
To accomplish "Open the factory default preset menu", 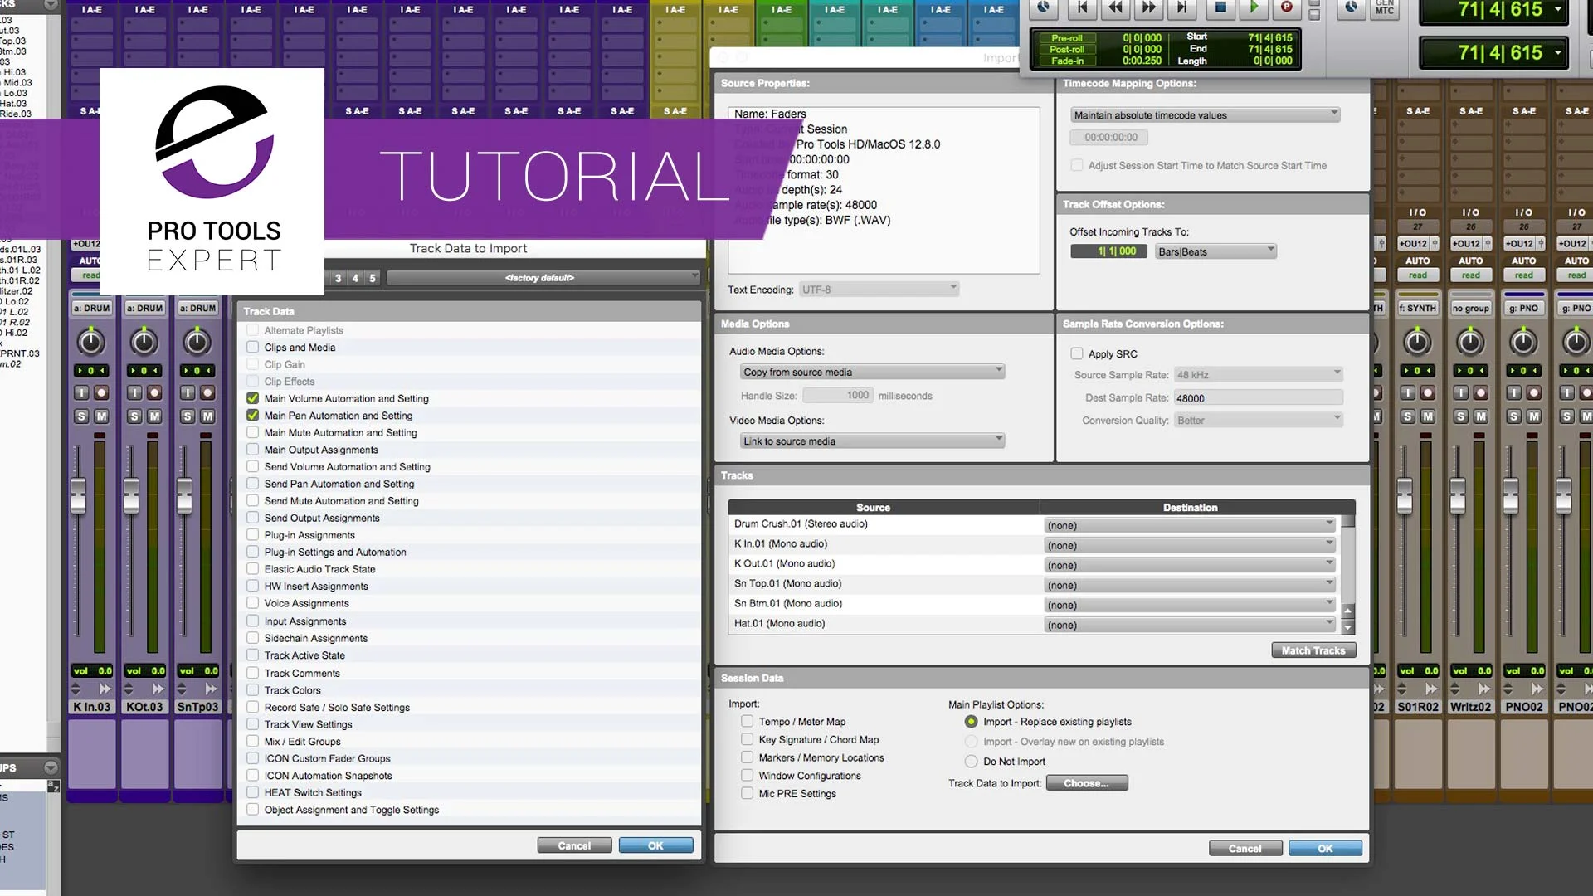I will pos(540,277).
